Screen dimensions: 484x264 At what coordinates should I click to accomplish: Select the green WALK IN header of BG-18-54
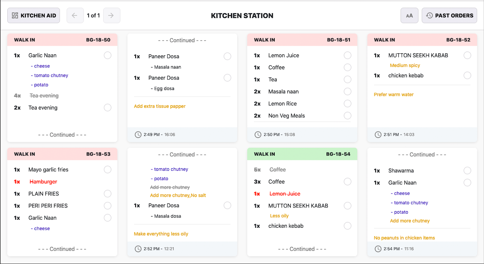pos(302,154)
